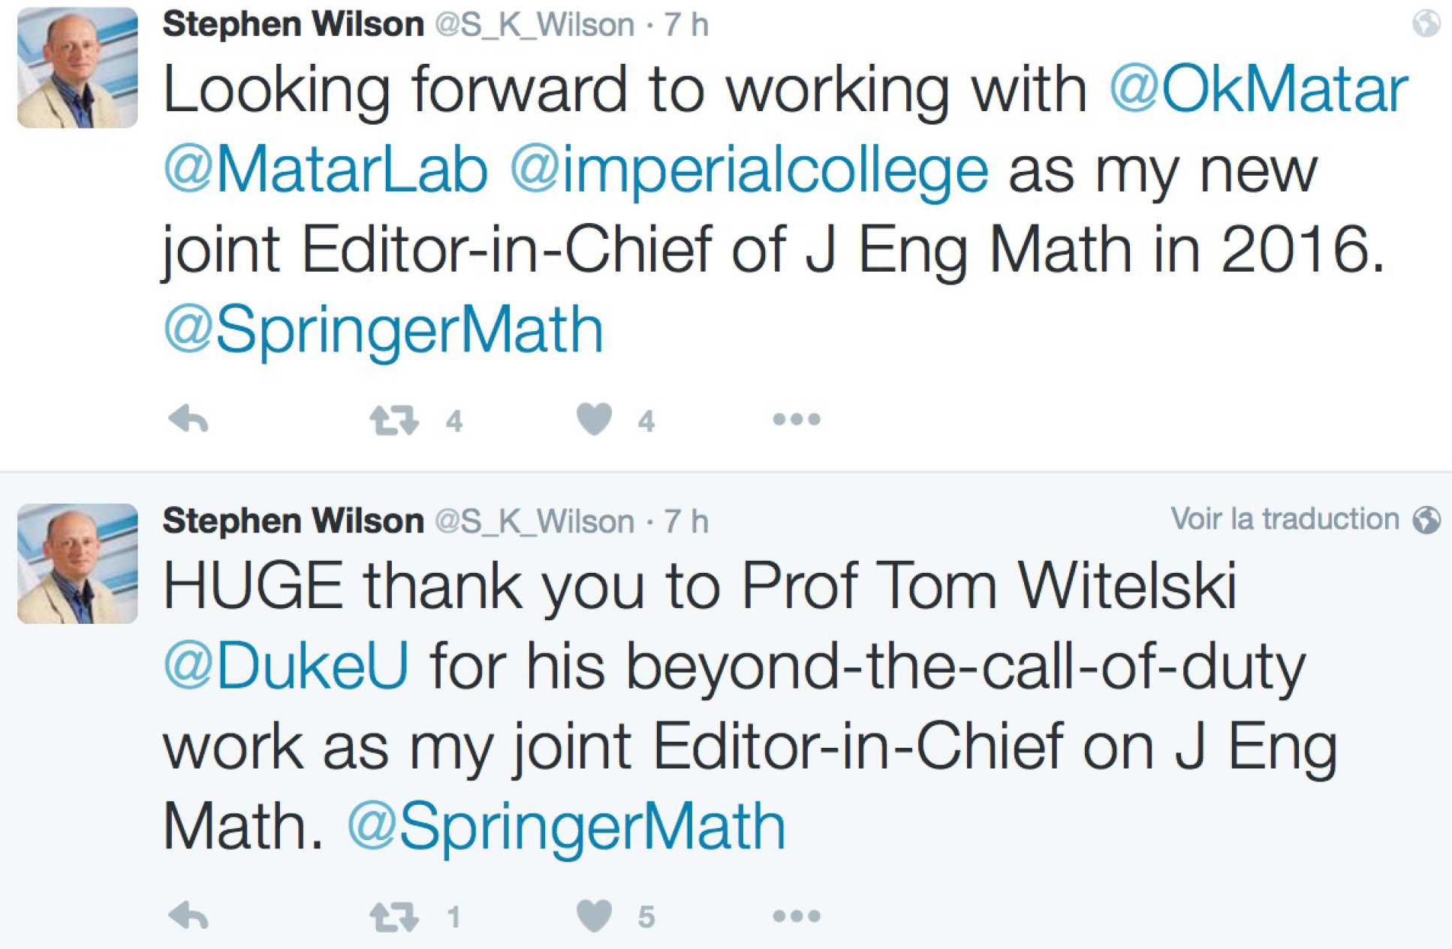The height and width of the screenshot is (949, 1452).
Task: Click the globe icon on first tweet
Action: [1426, 23]
